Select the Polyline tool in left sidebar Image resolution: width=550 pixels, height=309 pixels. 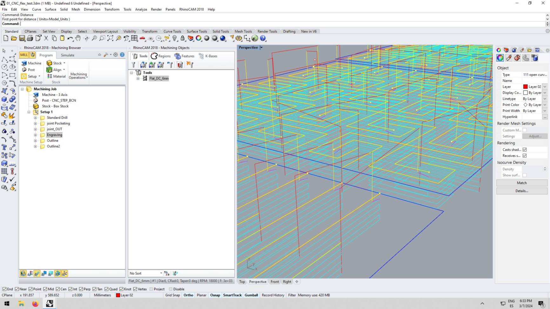click(x=4, y=59)
